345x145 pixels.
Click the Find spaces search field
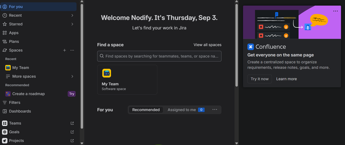click(x=159, y=56)
